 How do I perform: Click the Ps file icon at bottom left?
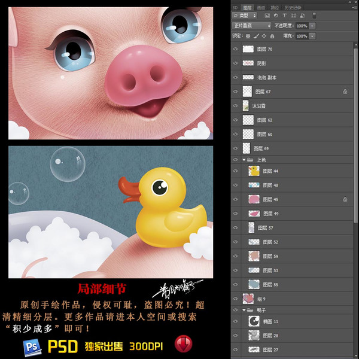point(32,347)
